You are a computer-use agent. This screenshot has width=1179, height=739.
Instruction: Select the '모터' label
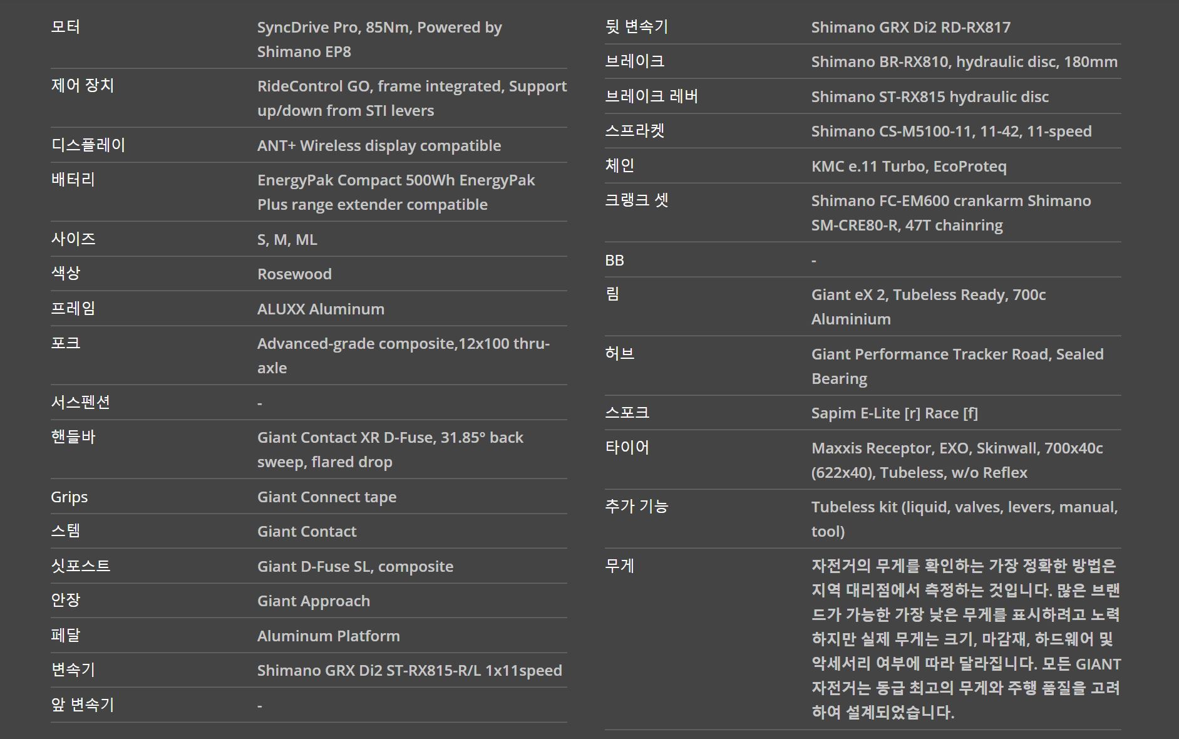point(66,27)
